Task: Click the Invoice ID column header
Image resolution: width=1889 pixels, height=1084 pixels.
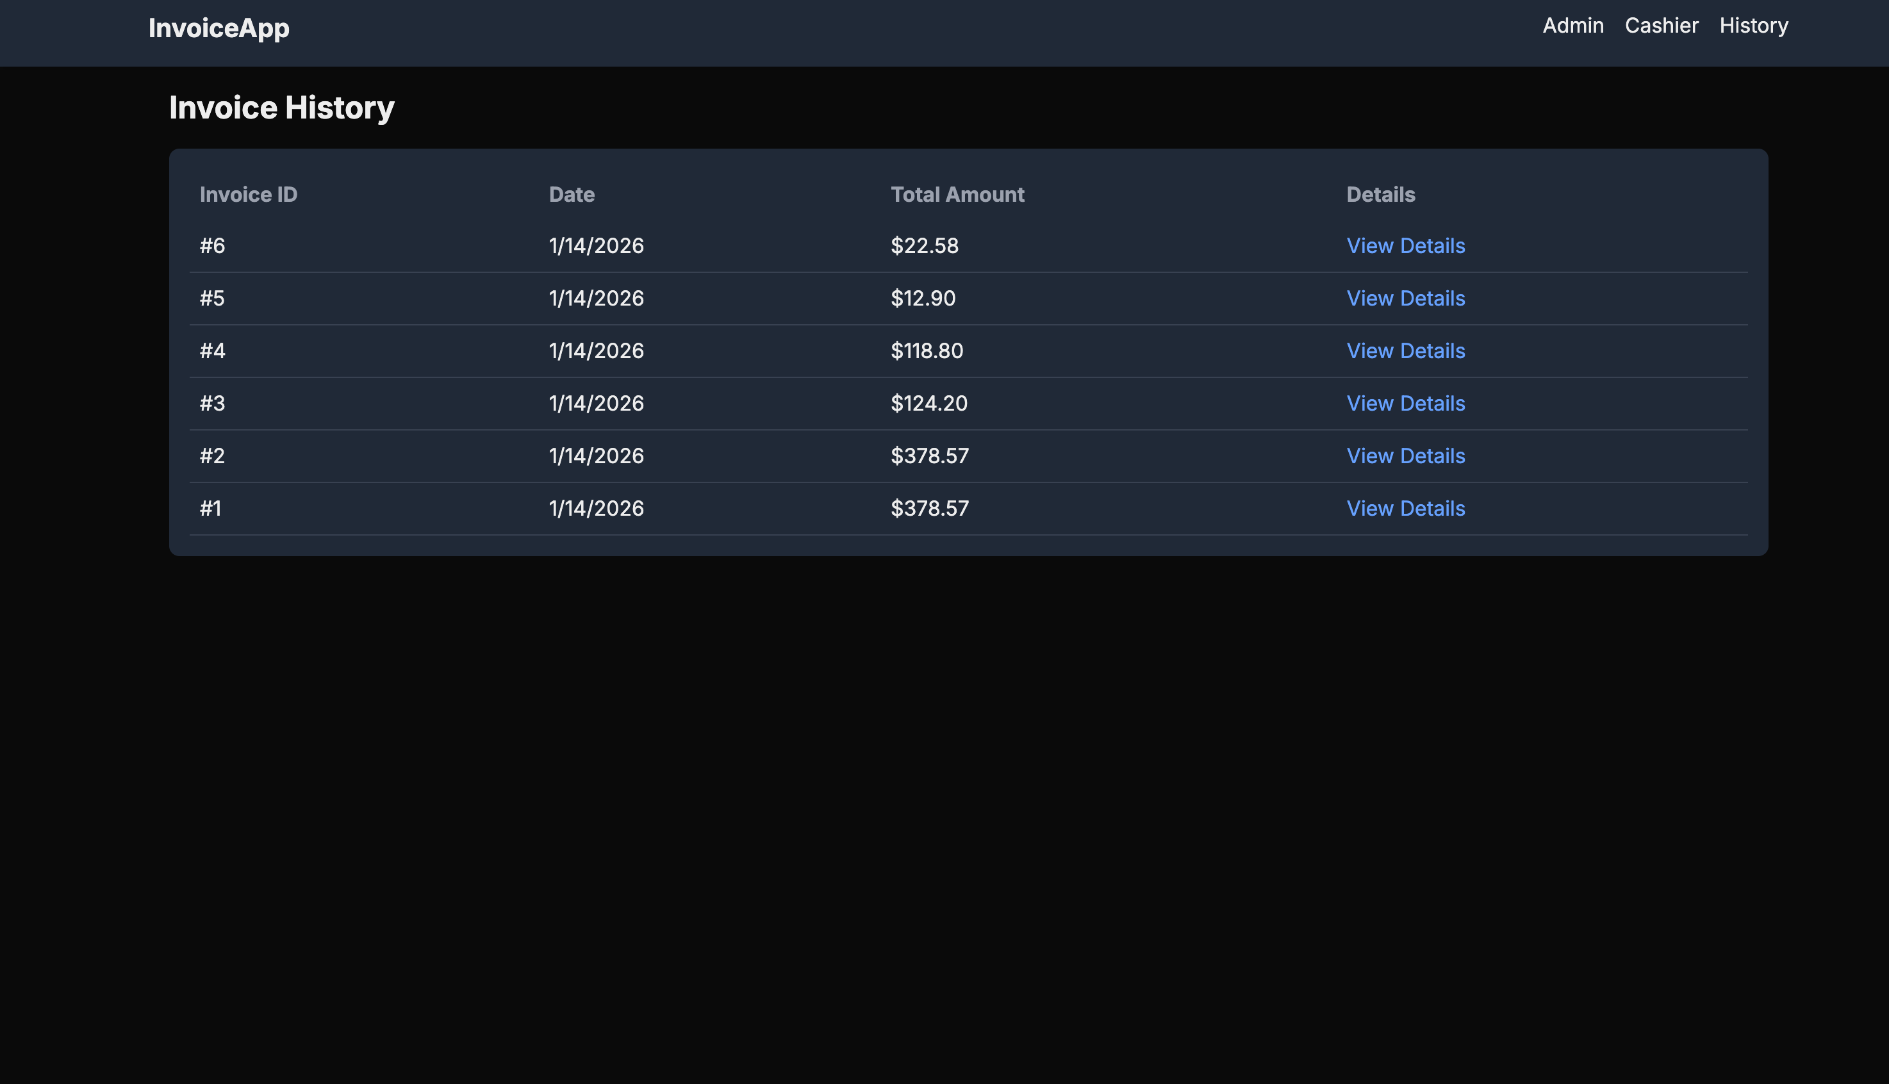Action: tap(248, 195)
